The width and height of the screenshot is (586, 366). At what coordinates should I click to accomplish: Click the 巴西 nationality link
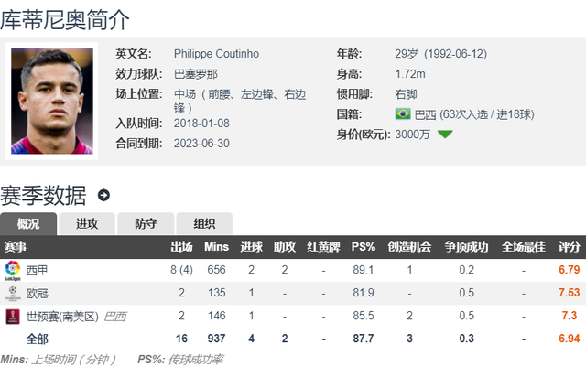[x=425, y=114]
